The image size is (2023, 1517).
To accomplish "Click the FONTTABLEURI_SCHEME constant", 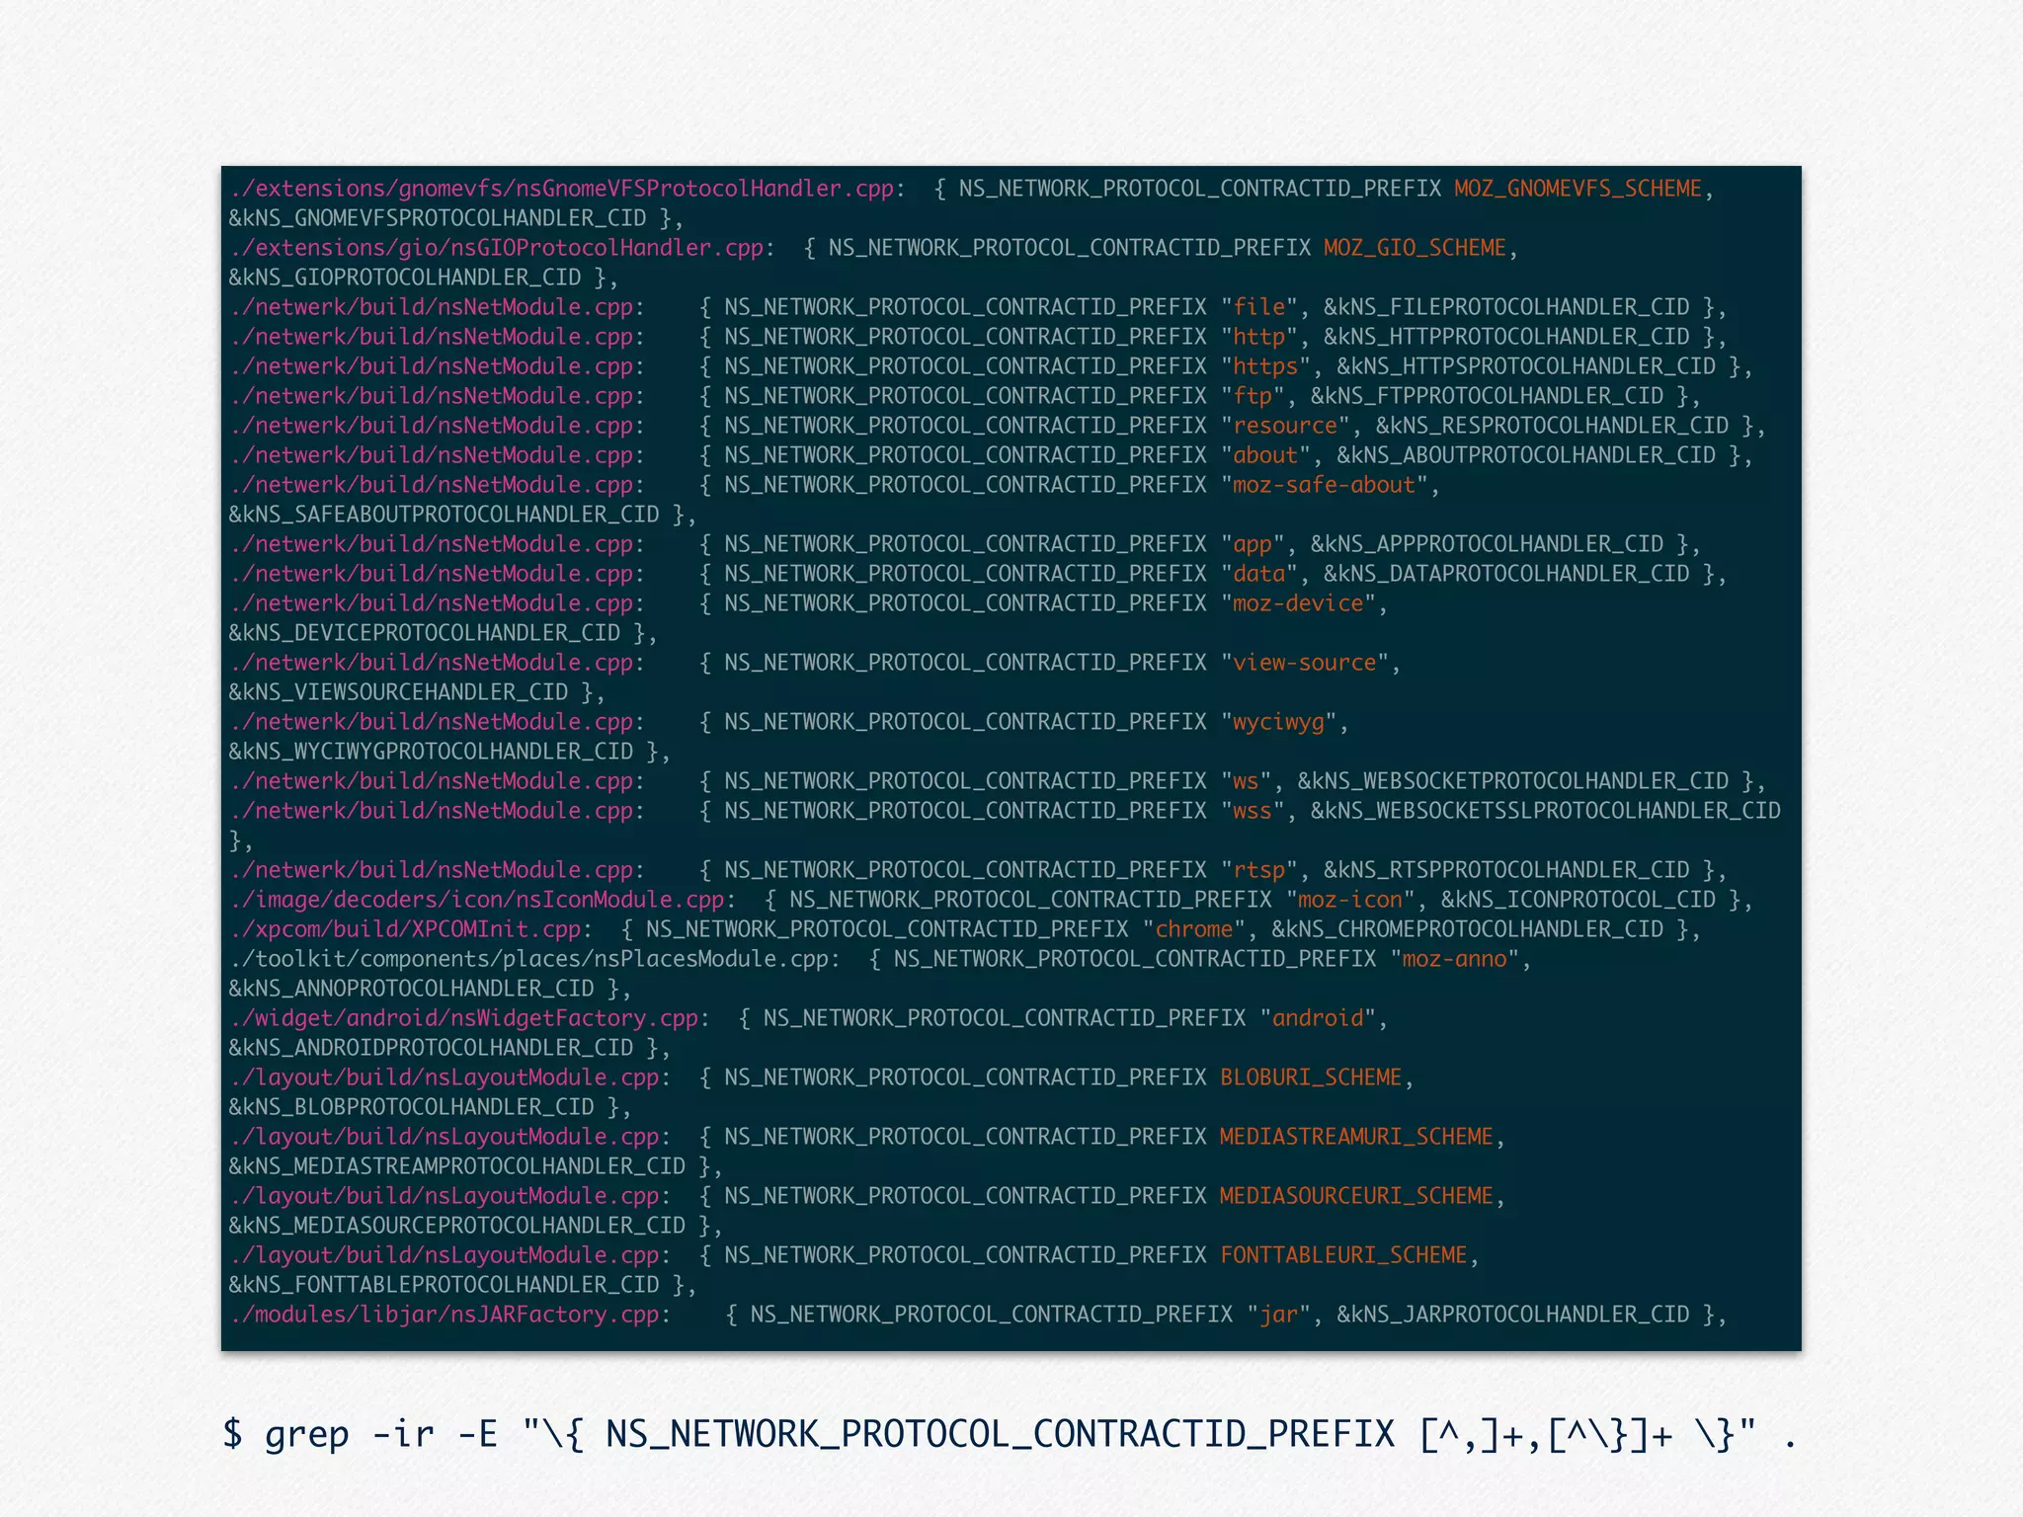I will point(1343,1255).
